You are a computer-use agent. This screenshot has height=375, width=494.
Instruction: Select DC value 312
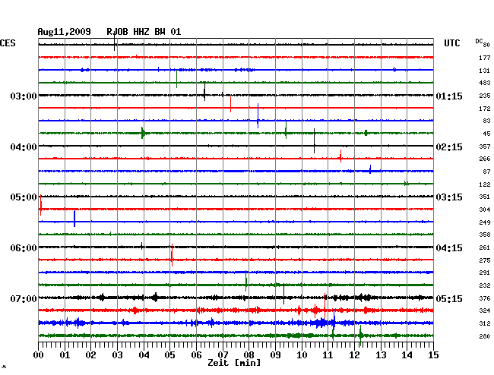pyautogui.click(x=485, y=323)
